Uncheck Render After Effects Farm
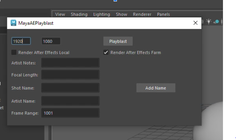 point(106,52)
